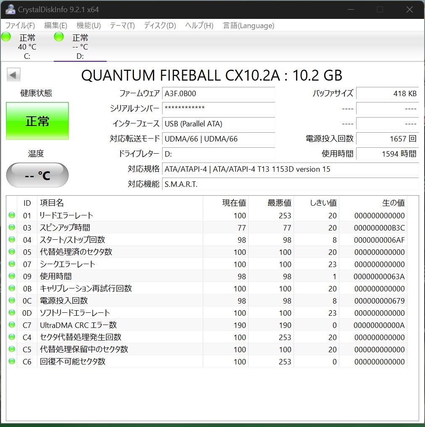
Task: Click the green status light for drive D:
Action: pyautogui.click(x=58, y=37)
